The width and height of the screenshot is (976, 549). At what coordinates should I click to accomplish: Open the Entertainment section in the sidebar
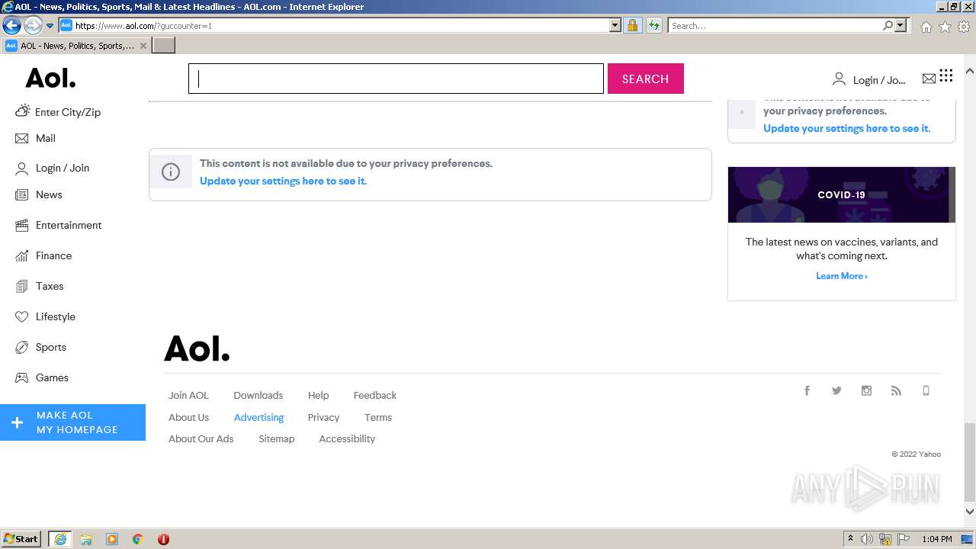[69, 226]
